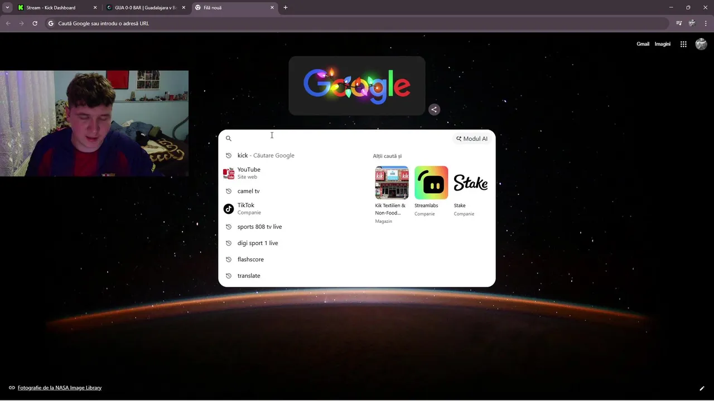This screenshot has height=401, width=714.
Task: Click history clock icon beside translate
Action: 229,276
